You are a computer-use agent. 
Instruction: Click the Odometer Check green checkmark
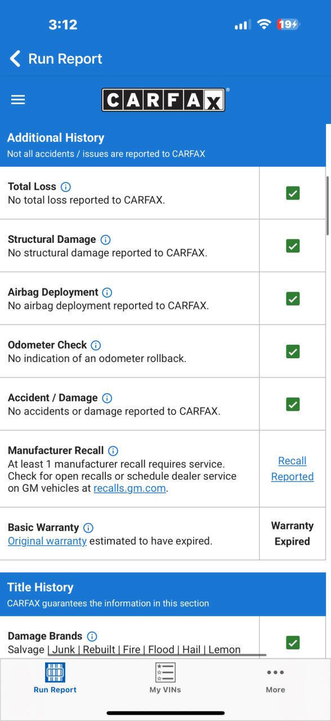click(293, 351)
